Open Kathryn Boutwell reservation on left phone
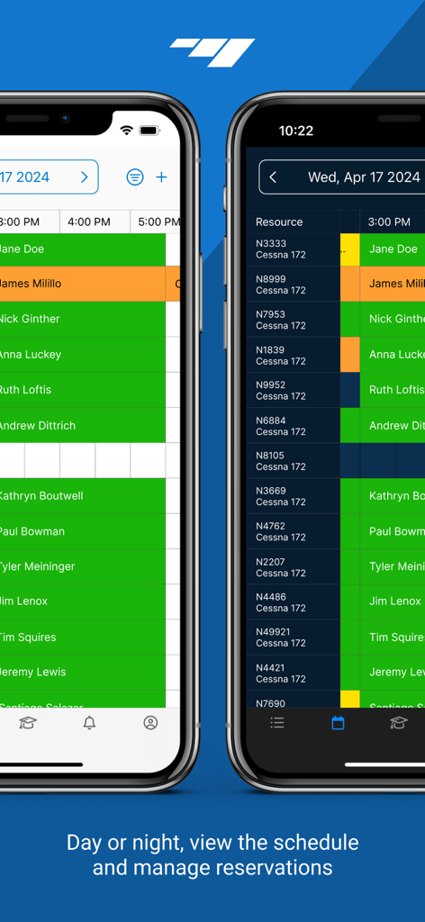 point(82,496)
